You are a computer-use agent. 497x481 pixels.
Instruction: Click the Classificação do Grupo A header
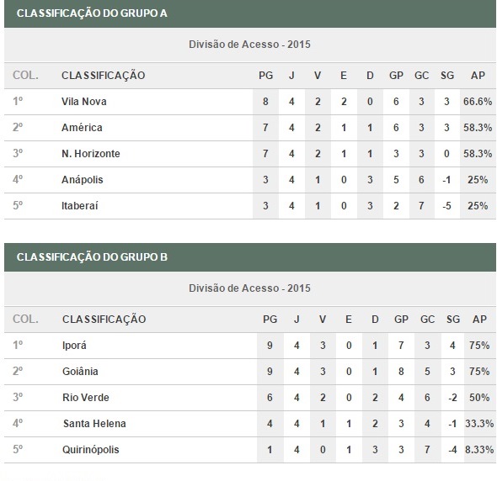coord(92,13)
